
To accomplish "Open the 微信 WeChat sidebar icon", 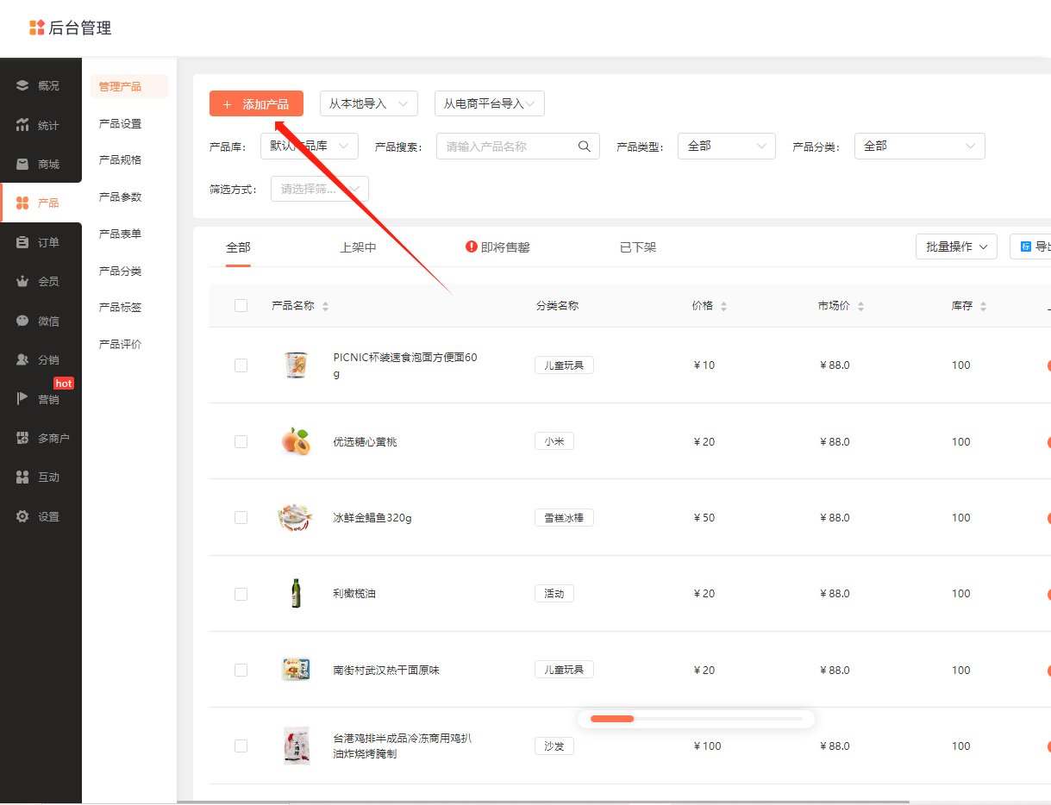I will tap(22, 321).
